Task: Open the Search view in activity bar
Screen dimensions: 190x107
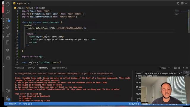Action: [8, 12]
